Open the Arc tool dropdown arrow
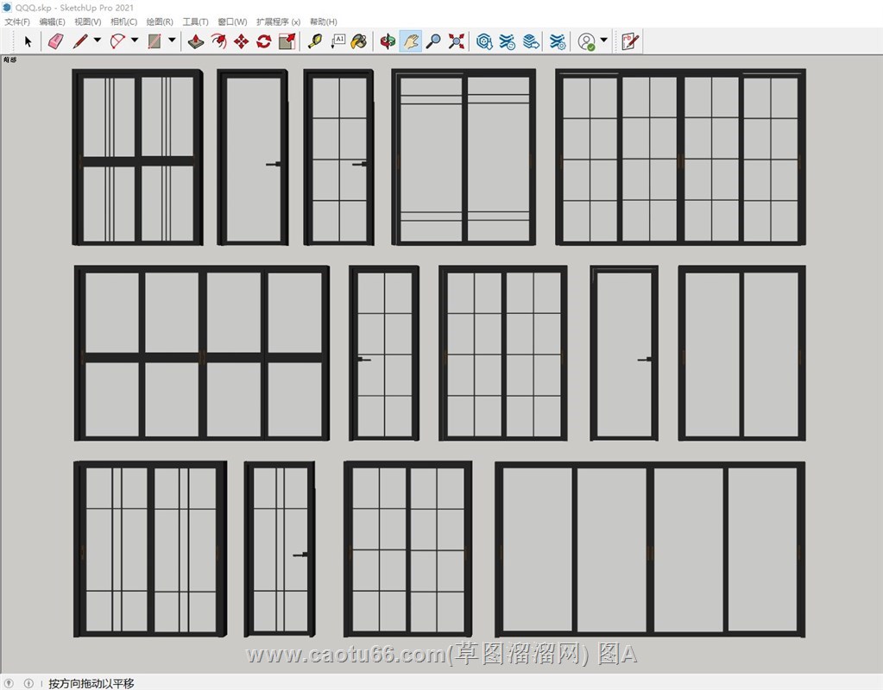Viewport: 883px width, 690px height. point(135,40)
